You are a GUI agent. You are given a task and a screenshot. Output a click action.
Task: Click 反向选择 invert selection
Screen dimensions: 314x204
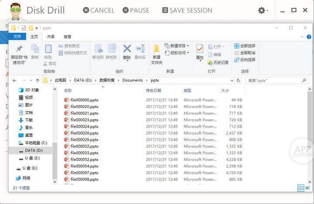245,59
